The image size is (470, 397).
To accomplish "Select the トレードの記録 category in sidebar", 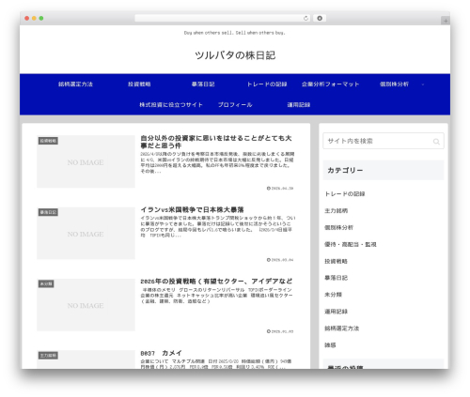I will pos(345,194).
